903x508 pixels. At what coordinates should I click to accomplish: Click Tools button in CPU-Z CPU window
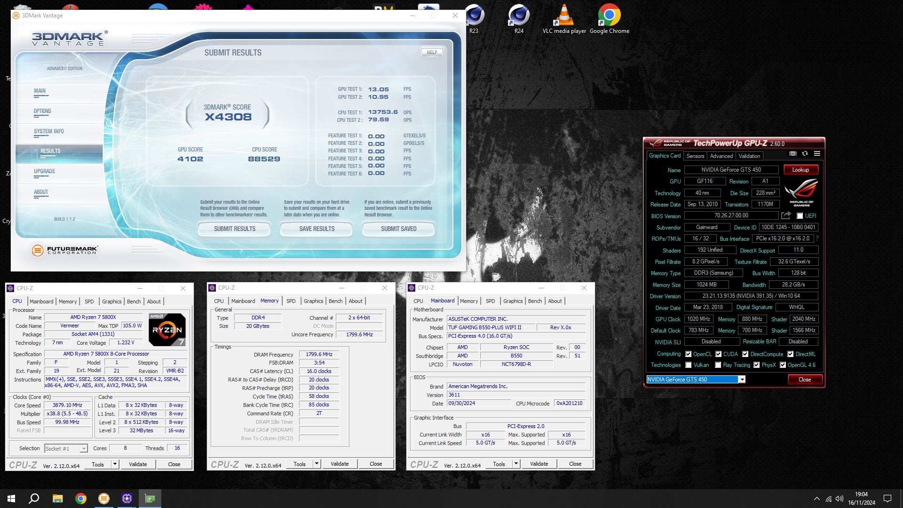click(x=98, y=464)
